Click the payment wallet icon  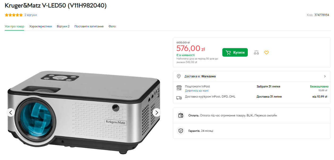pyautogui.click(x=181, y=115)
